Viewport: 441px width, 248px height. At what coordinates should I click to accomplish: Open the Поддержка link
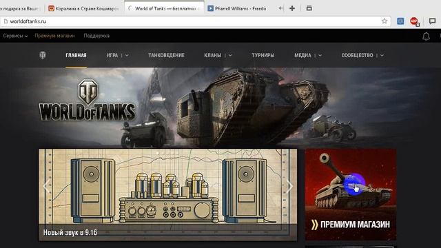pyautogui.click(x=96, y=36)
